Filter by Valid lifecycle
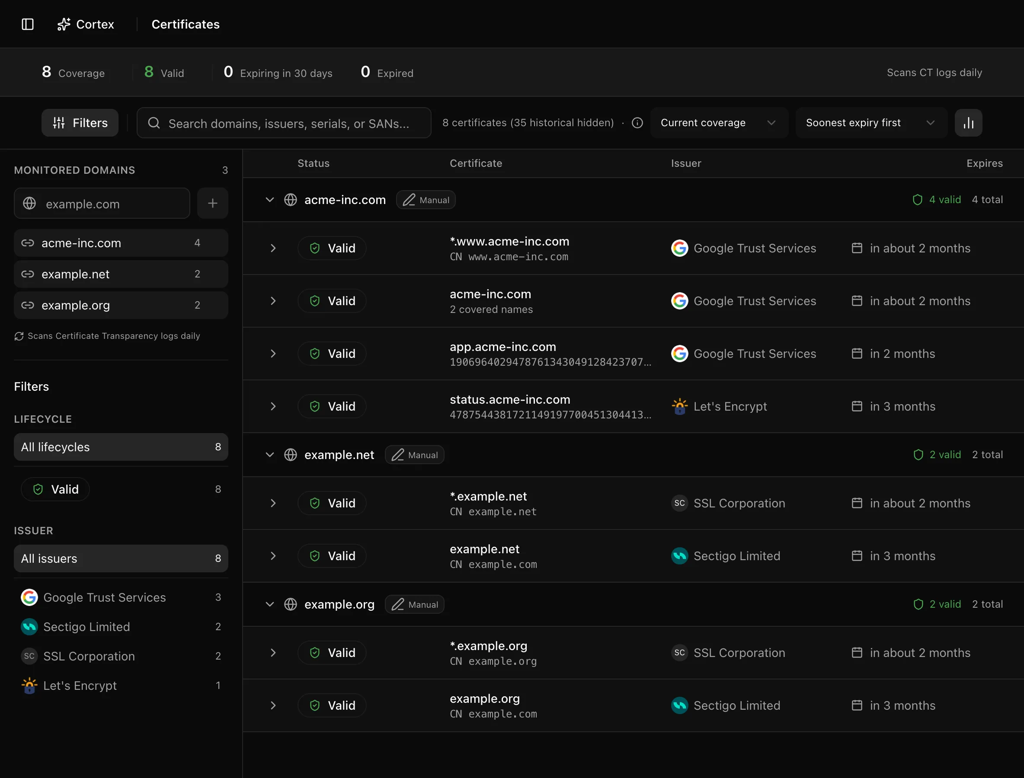1024x778 pixels. pyautogui.click(x=121, y=489)
